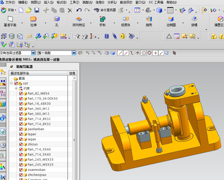The image size is (224, 180).
Task: Select the 抽壳 (Shell) tool icon
Action: click(149, 19)
